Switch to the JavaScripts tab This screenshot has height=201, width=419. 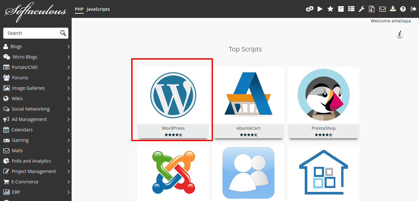[98, 9]
